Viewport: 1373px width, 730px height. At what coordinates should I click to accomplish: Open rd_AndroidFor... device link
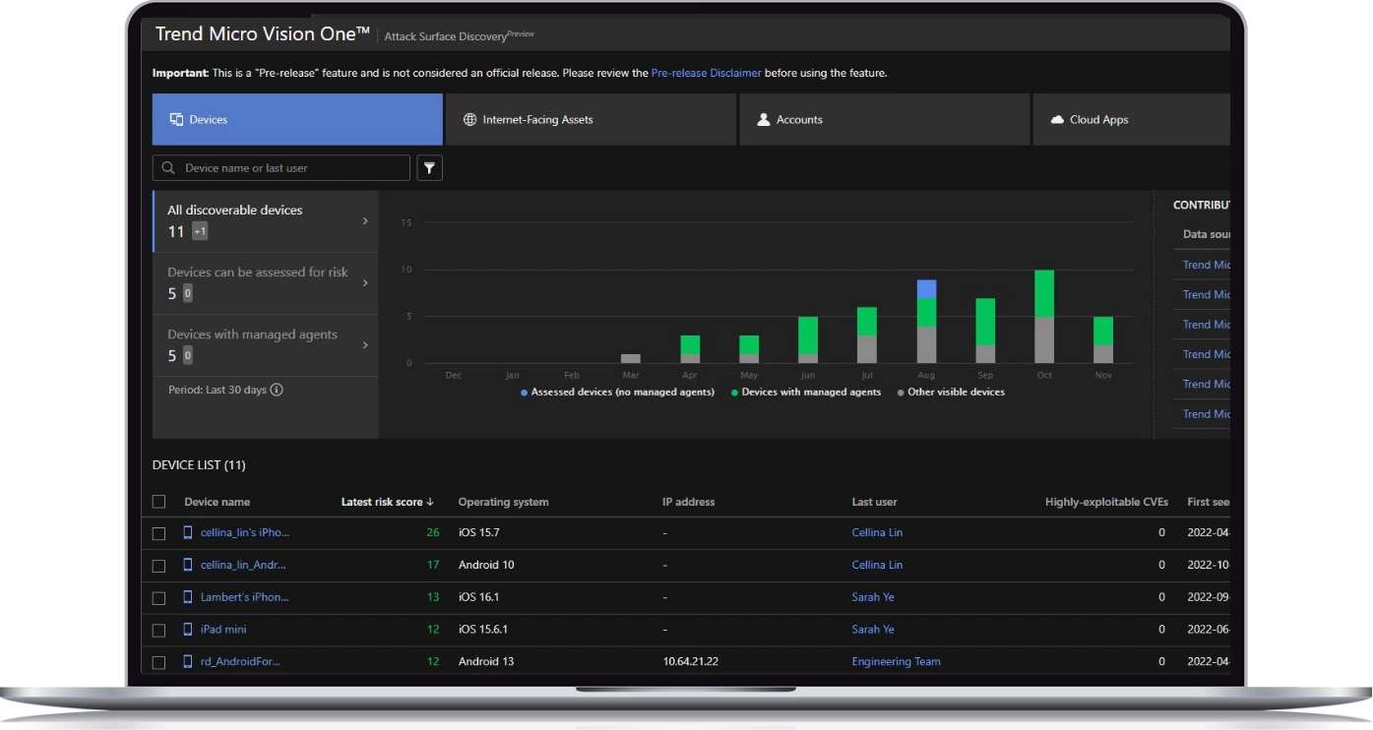pyautogui.click(x=241, y=662)
